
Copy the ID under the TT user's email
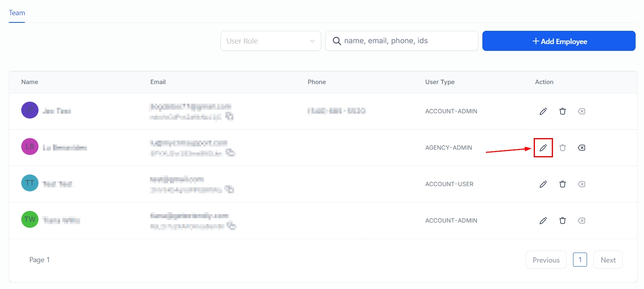click(229, 189)
